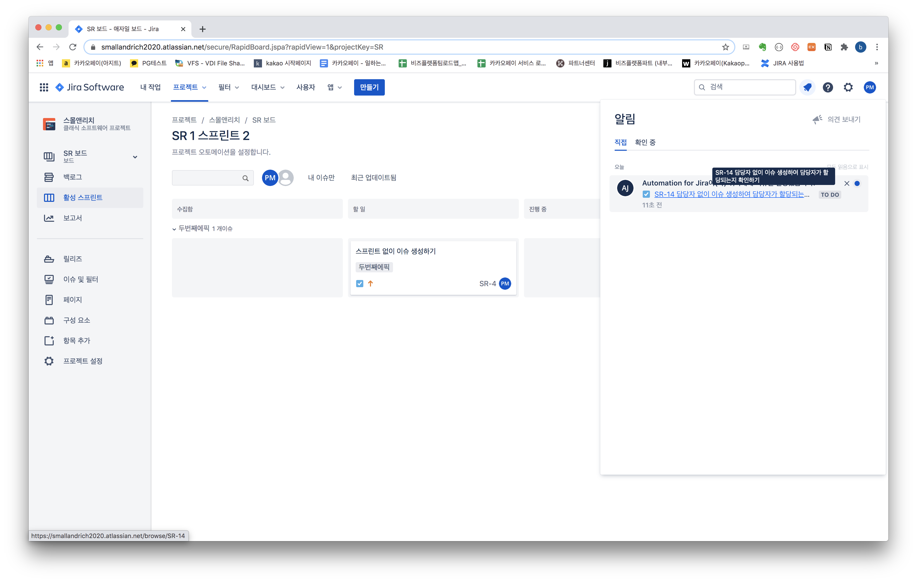Expand SR 보드 board switcher chevron
The image size is (917, 582).
pos(135,157)
